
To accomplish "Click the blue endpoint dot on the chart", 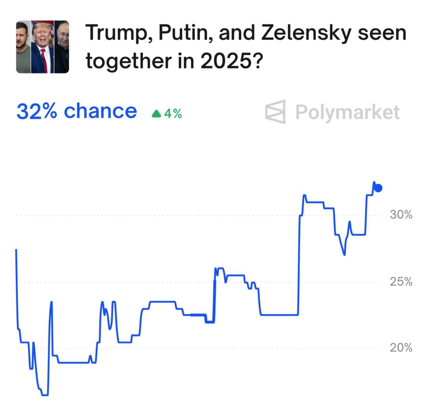I will 378,188.
